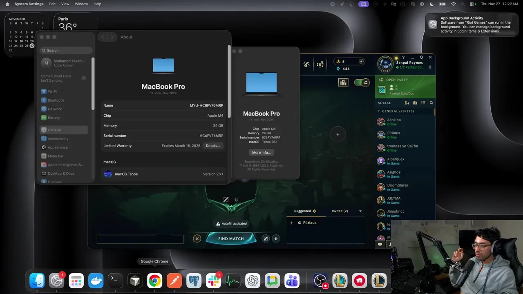
Task: Open the Edit menu
Action: point(52,4)
